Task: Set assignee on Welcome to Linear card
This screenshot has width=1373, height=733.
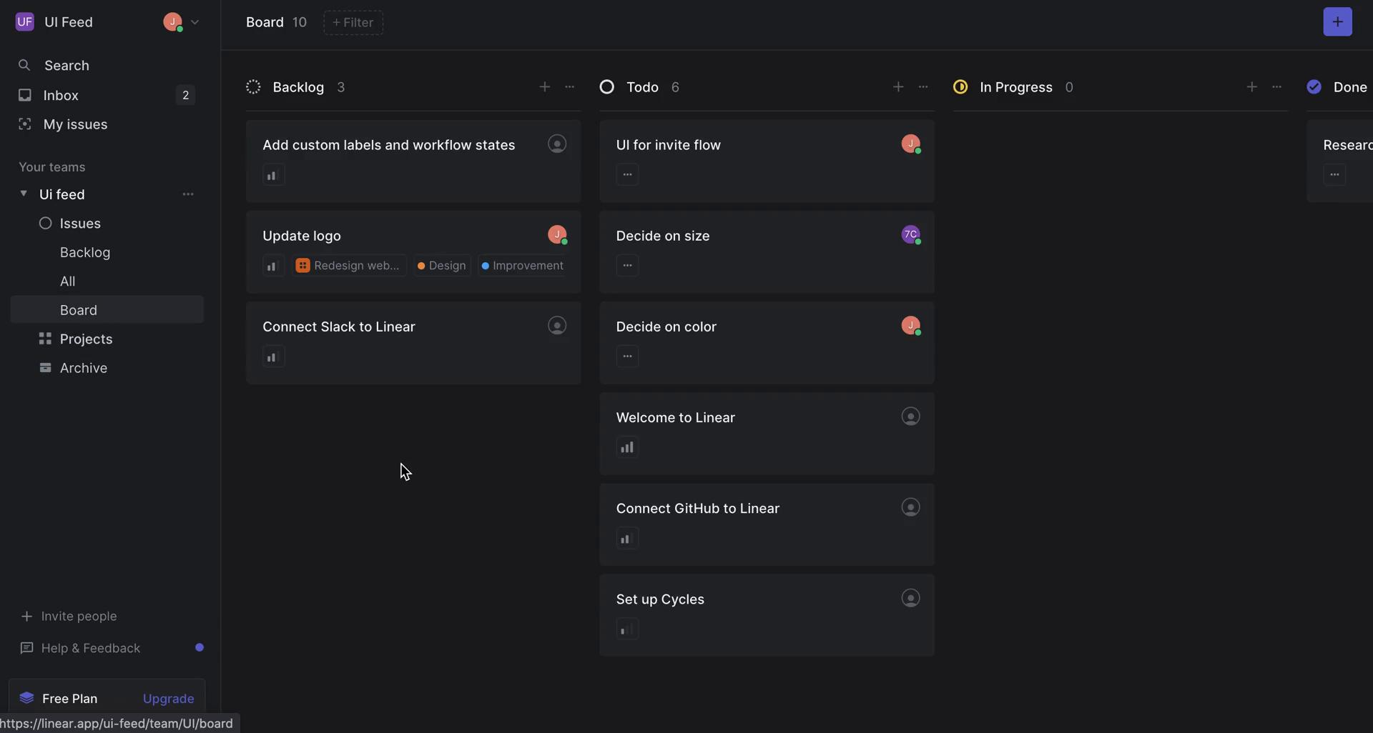Action: pos(910,416)
